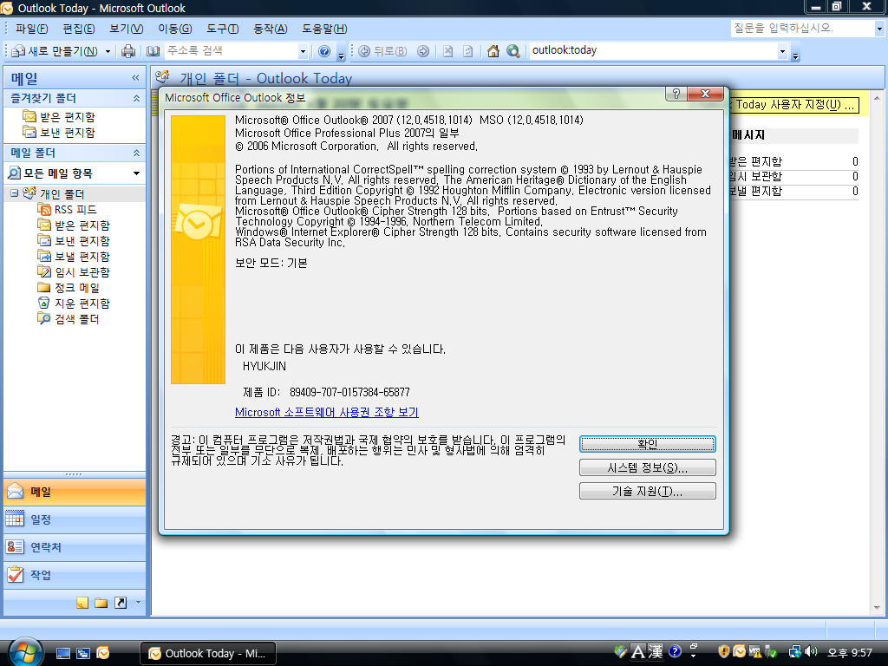The image size is (888, 666).
Task: Open 동작(A) menu
Action: tap(271, 29)
